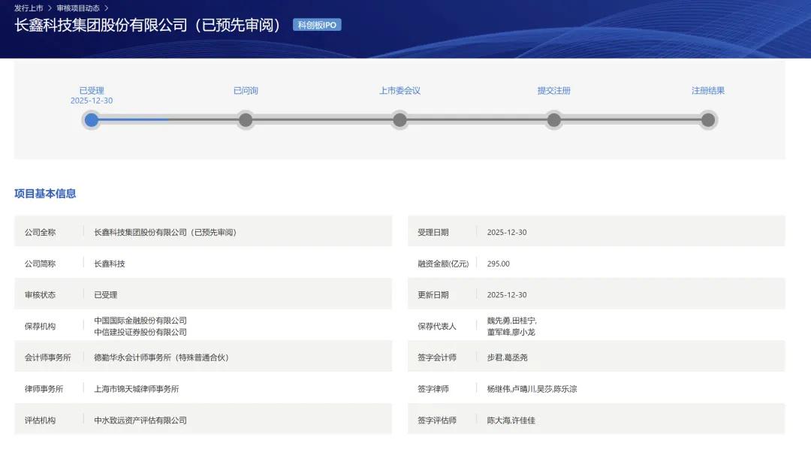Click the 融资金额 value 295.00
Image resolution: width=811 pixels, height=449 pixels.
pyautogui.click(x=498, y=264)
